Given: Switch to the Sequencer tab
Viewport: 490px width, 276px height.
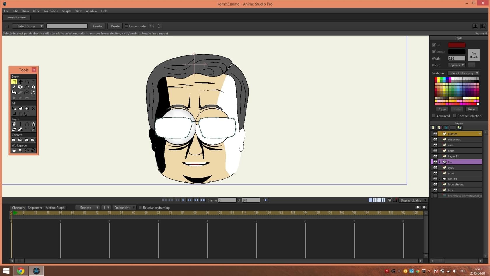Looking at the screenshot, I should pyautogui.click(x=35, y=208).
